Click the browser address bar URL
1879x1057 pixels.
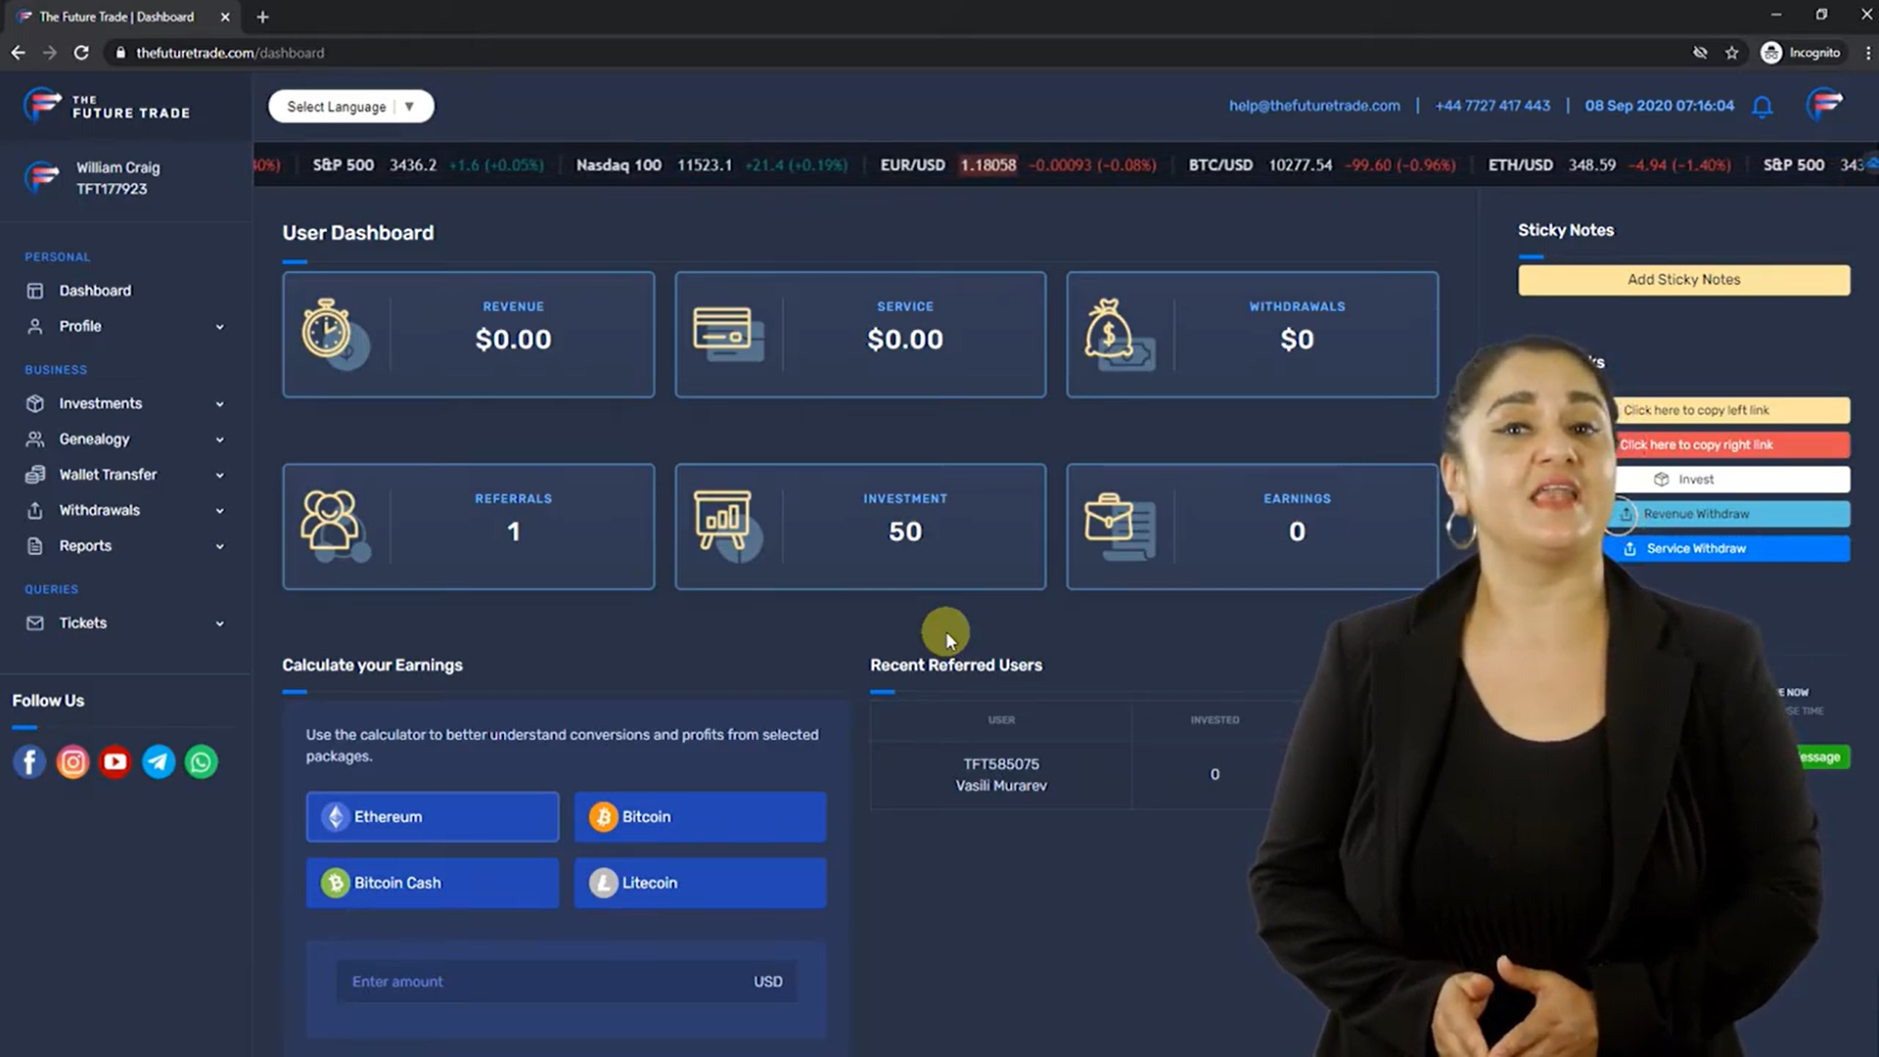230,53
